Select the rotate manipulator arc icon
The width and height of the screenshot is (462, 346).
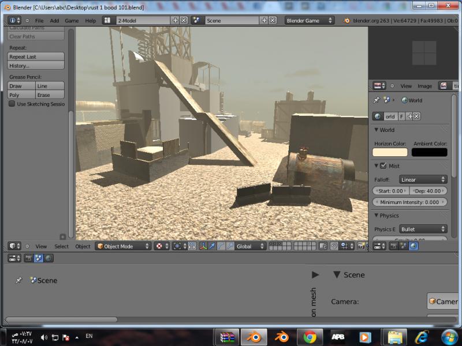click(221, 246)
